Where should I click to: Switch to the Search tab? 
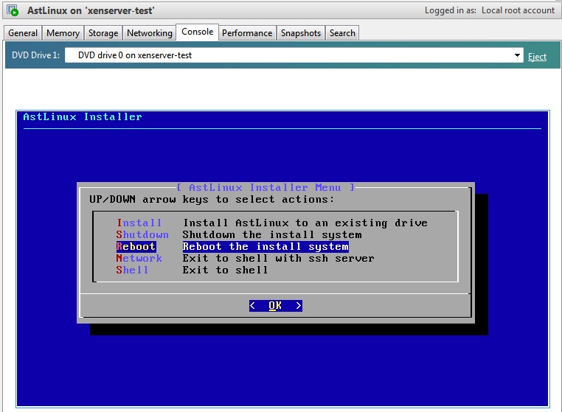[x=342, y=33]
